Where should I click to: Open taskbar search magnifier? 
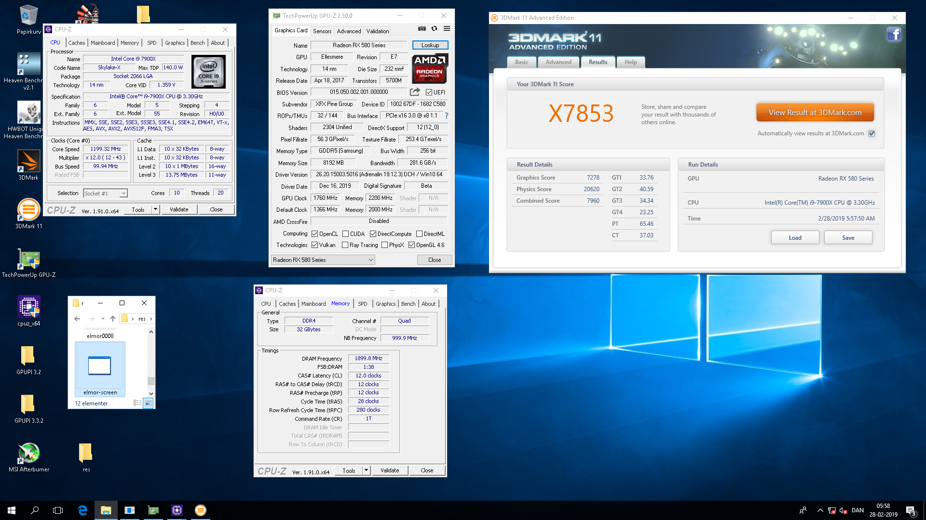point(35,510)
